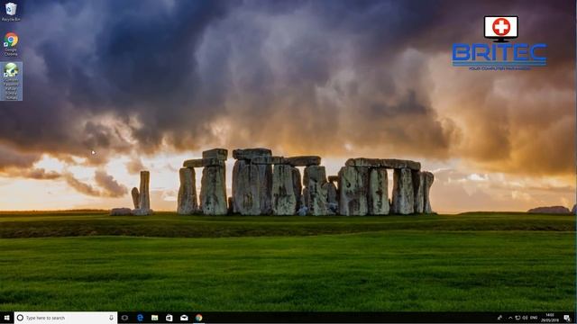This screenshot has width=577, height=324.
Task: Open the Mail app from the taskbar
Action: point(184,318)
